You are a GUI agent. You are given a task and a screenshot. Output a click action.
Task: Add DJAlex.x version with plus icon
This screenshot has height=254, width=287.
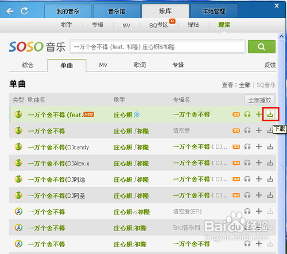[259, 163]
